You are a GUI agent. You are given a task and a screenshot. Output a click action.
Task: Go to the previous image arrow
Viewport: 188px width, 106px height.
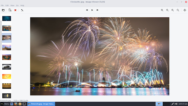87,10
